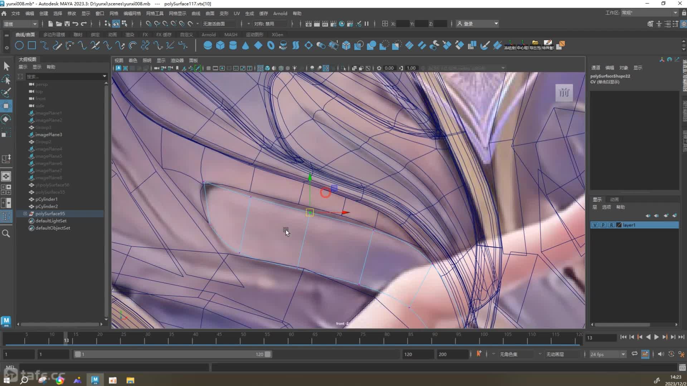Toggle layer1 reference R box
Image resolution: width=687 pixels, height=386 pixels.
pyautogui.click(x=612, y=225)
